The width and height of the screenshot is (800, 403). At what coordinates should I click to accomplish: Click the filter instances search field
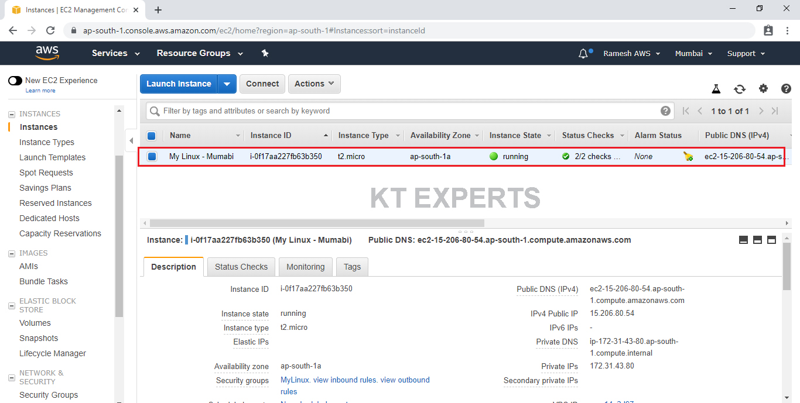(410, 111)
